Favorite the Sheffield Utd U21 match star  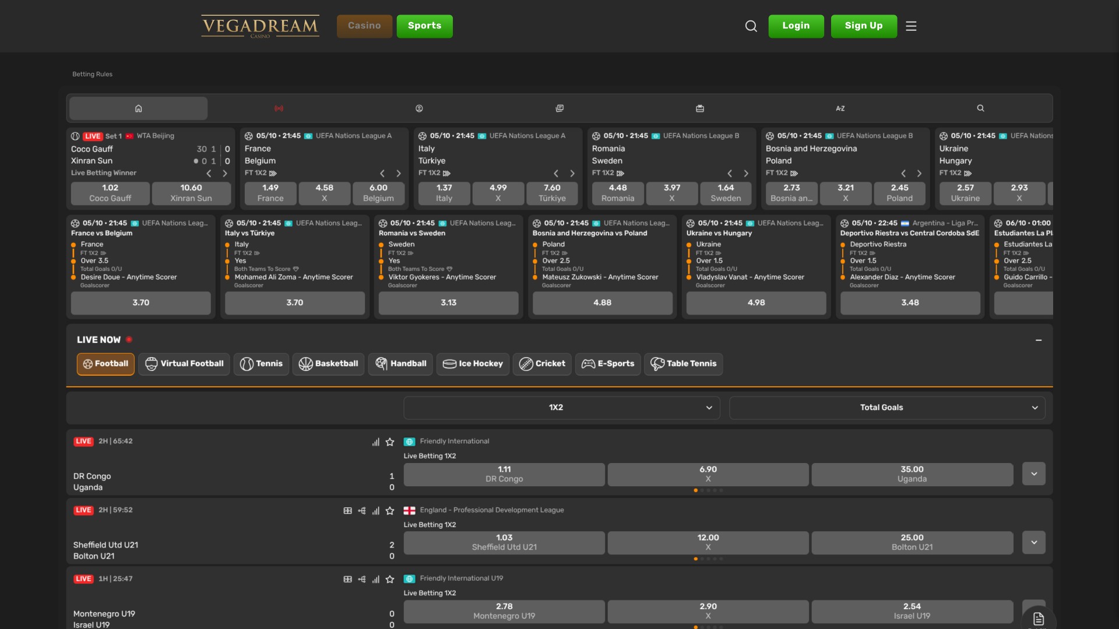point(390,511)
